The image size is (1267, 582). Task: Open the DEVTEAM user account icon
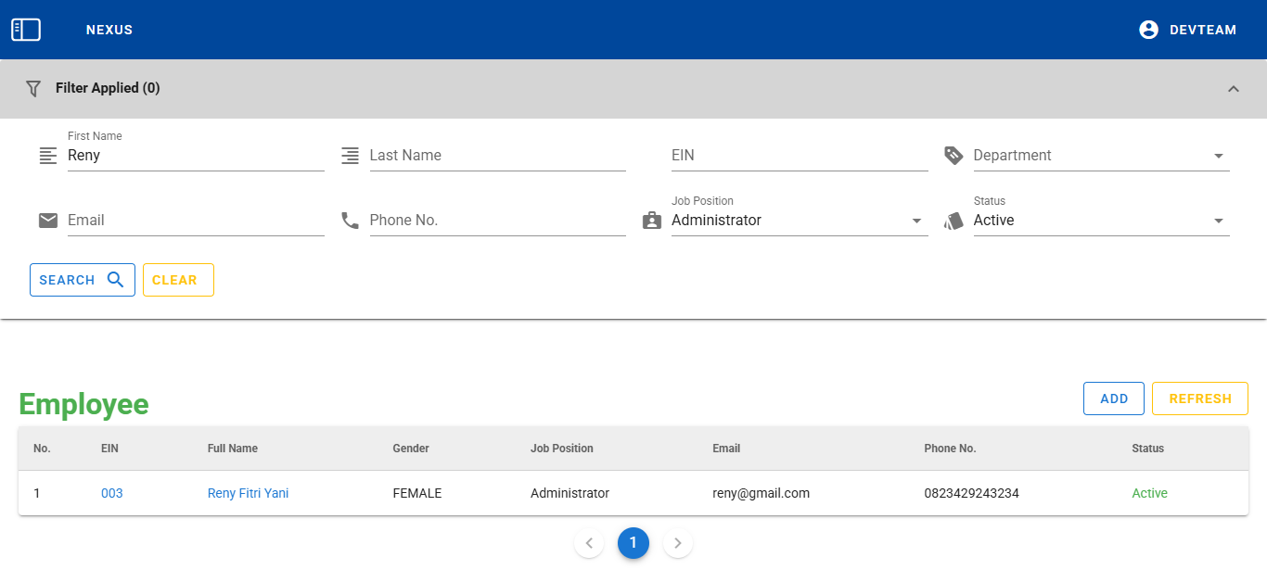1148,30
